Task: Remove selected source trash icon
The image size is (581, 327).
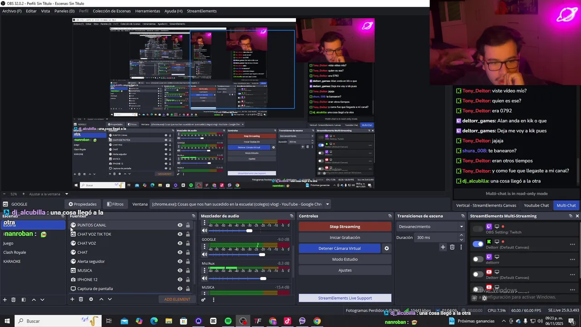Action: (81, 299)
